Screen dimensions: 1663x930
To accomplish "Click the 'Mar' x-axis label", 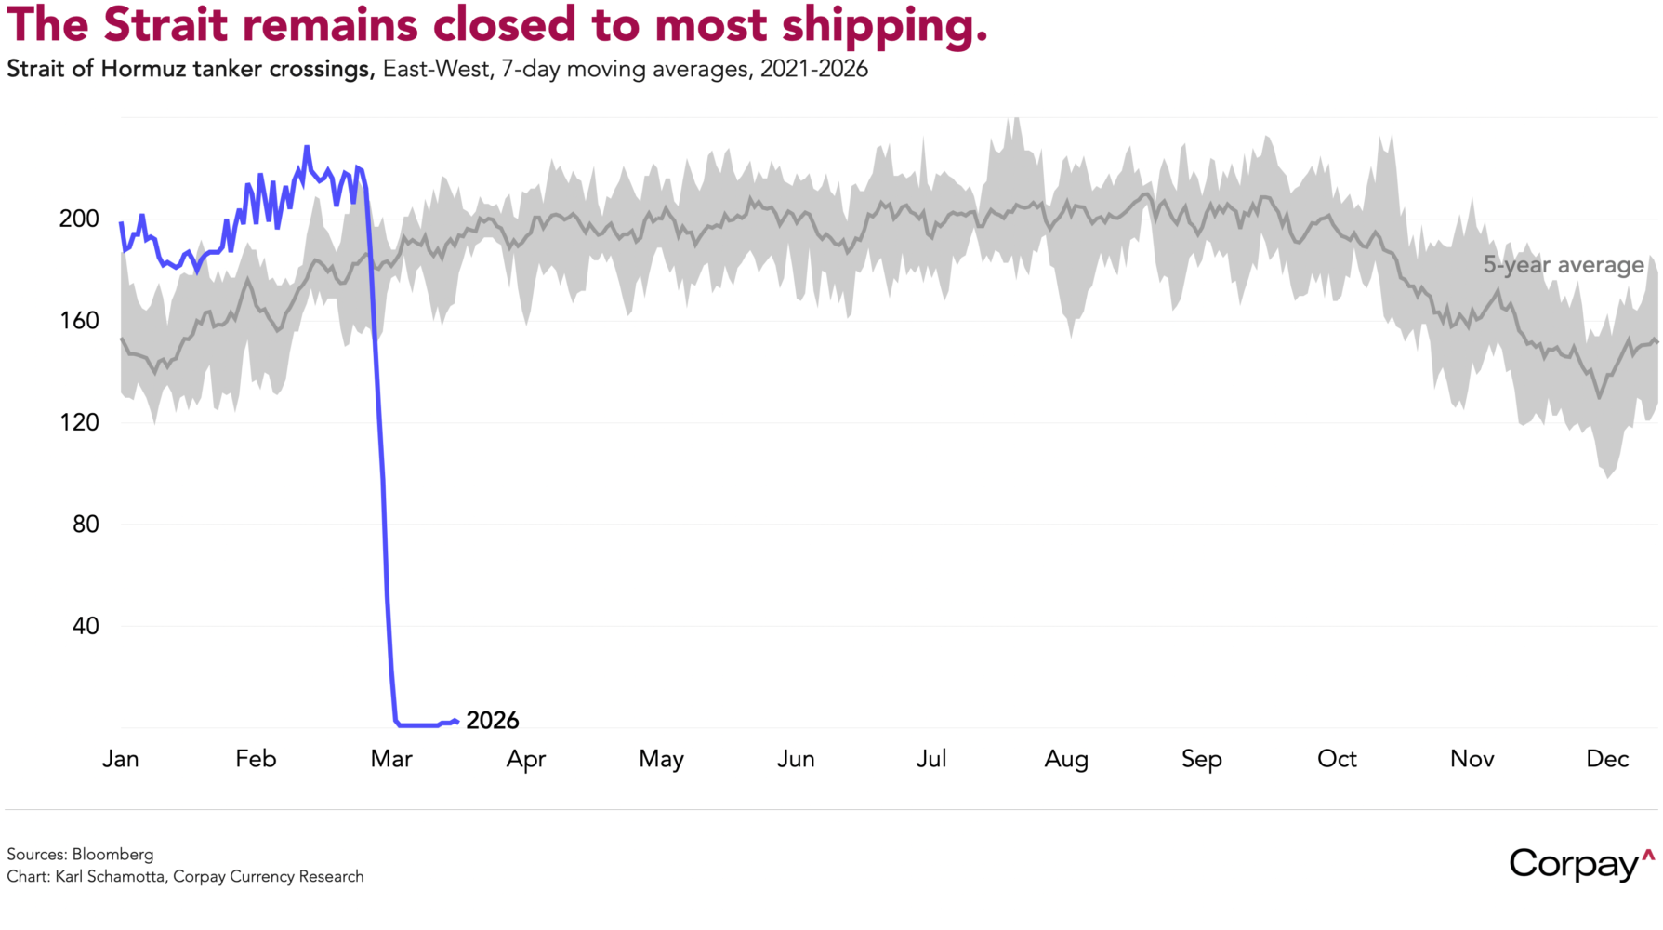I will 391,759.
